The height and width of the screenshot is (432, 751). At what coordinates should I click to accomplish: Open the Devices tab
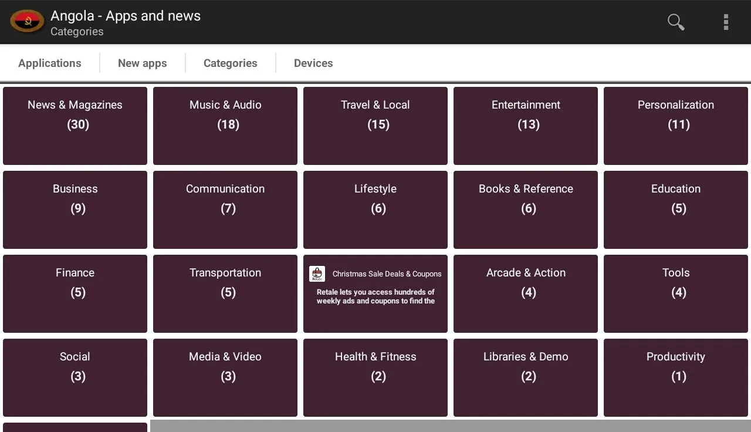[x=313, y=63]
